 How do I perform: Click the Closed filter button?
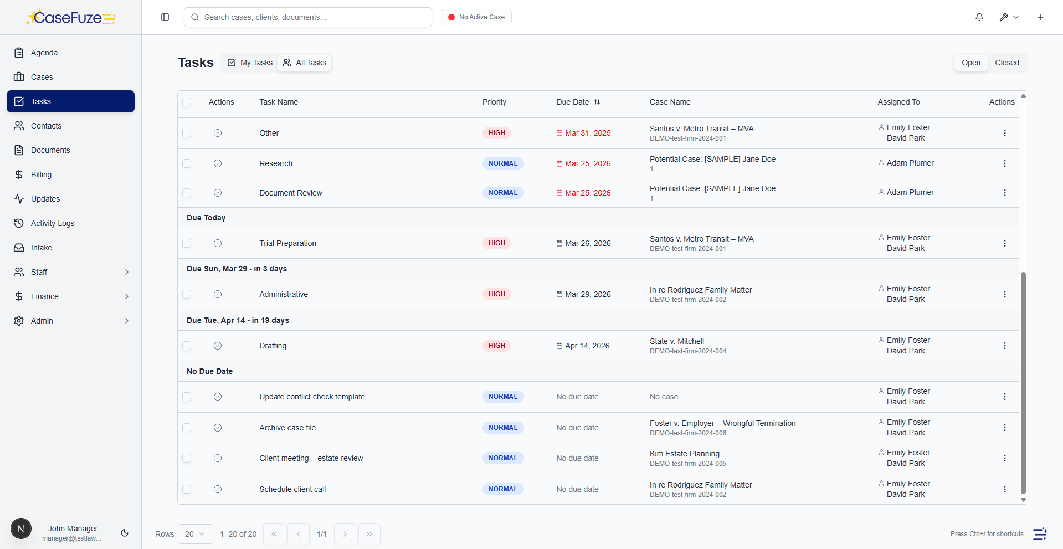click(x=1007, y=63)
